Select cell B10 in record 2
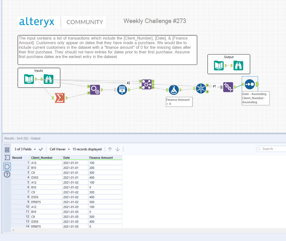The width and height of the screenshot is (286, 241). point(46,168)
